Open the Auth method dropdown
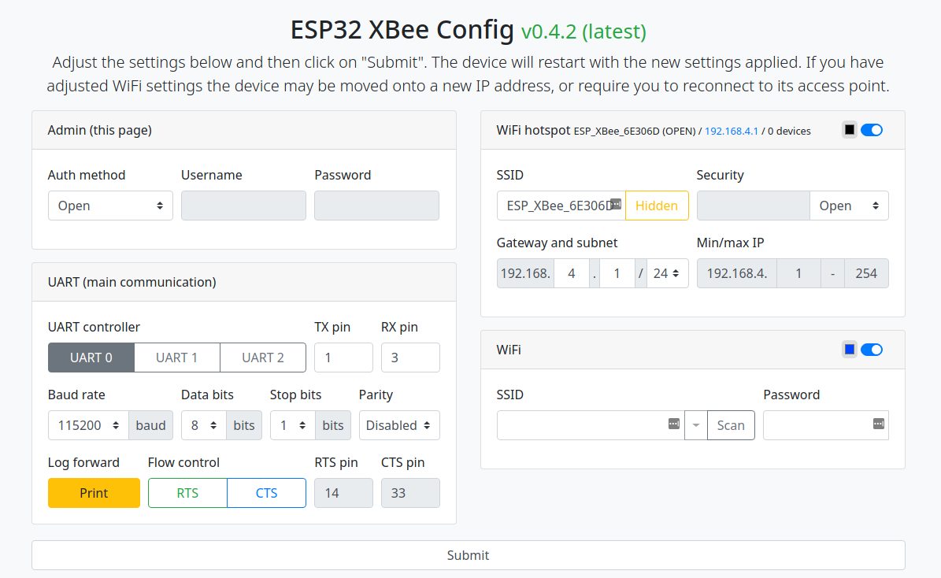The width and height of the screenshot is (941, 578). tap(109, 205)
